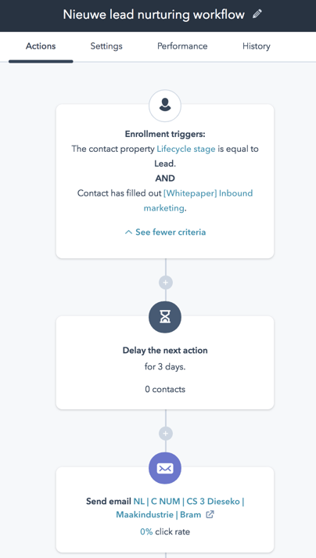Collapse criteria using the upward chevron
316x558 pixels.
(128, 232)
